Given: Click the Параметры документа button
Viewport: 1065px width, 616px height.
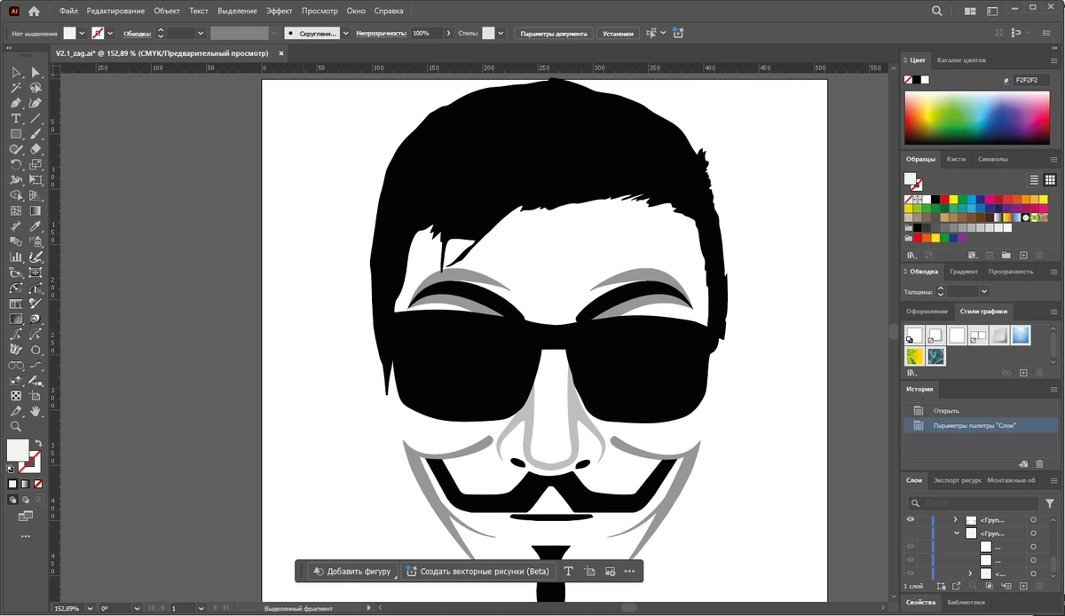Looking at the screenshot, I should pyautogui.click(x=554, y=33).
